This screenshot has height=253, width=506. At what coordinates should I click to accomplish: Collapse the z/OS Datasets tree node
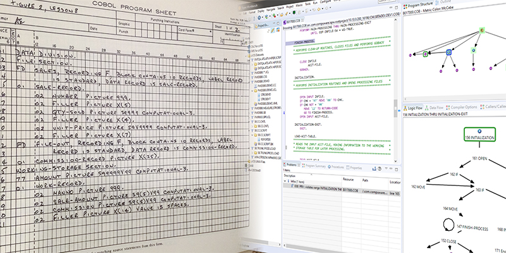247,55
